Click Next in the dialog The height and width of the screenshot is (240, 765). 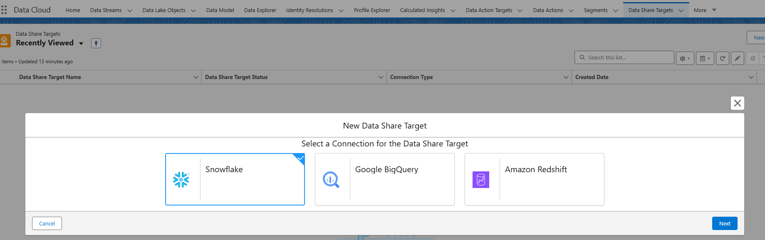(x=725, y=223)
